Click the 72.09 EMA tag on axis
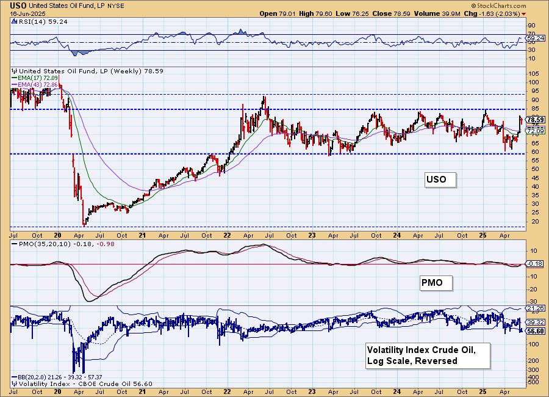Viewport: 549px width, 397px height. click(x=536, y=131)
